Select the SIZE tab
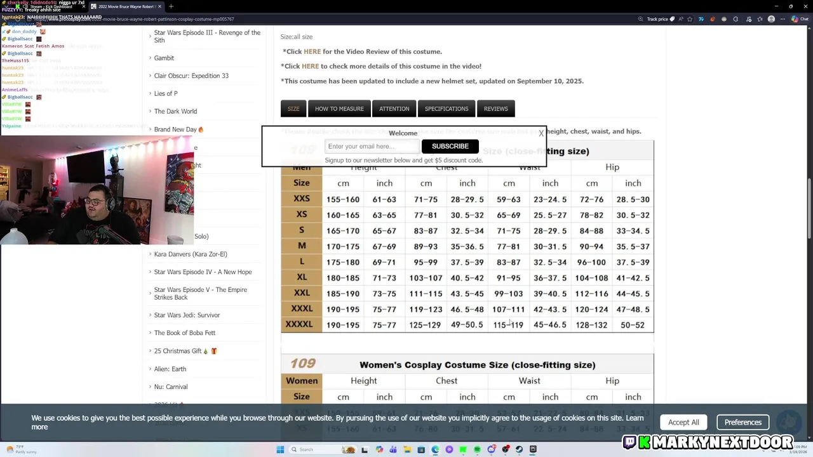 293,109
